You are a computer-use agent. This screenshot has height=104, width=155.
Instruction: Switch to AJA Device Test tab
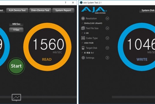(17, 10)
